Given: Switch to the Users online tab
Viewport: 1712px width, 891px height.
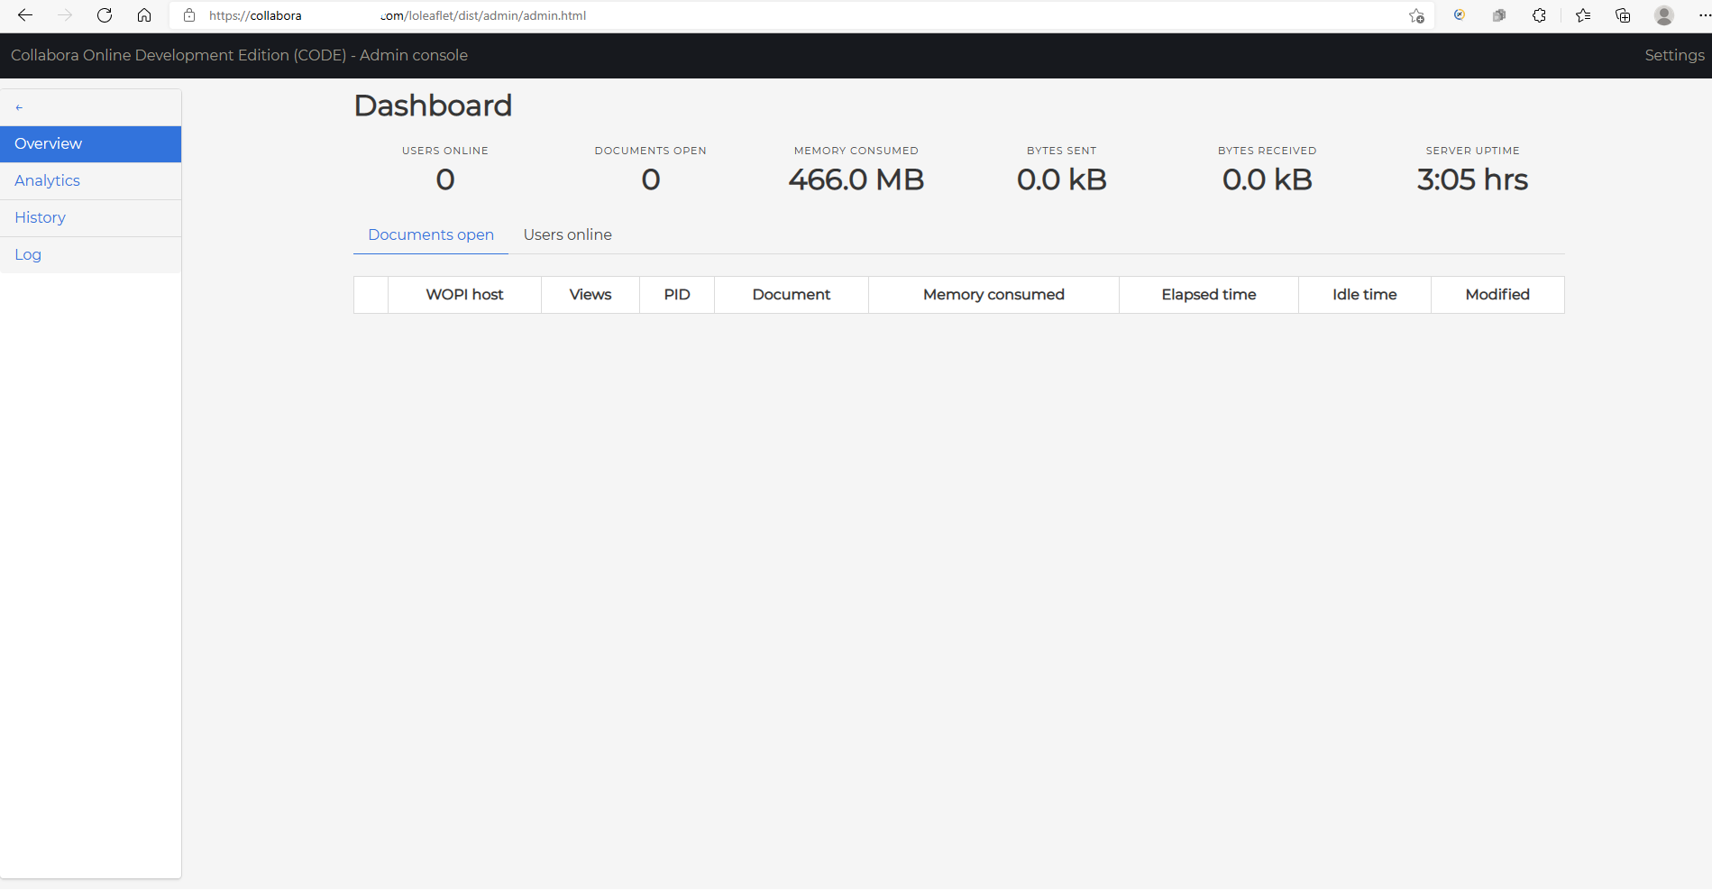Looking at the screenshot, I should (x=567, y=234).
